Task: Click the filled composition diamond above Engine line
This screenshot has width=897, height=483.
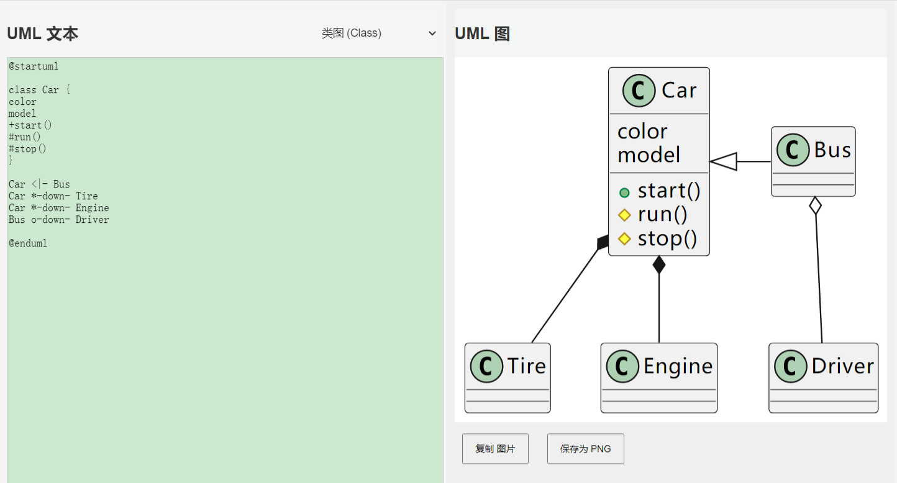Action: (x=659, y=265)
